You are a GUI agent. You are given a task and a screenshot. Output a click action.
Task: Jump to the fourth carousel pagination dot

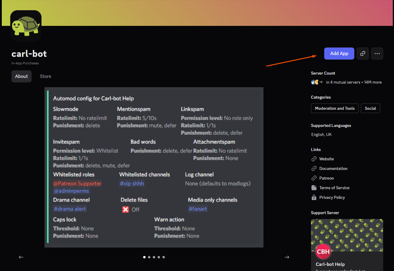coord(159,257)
